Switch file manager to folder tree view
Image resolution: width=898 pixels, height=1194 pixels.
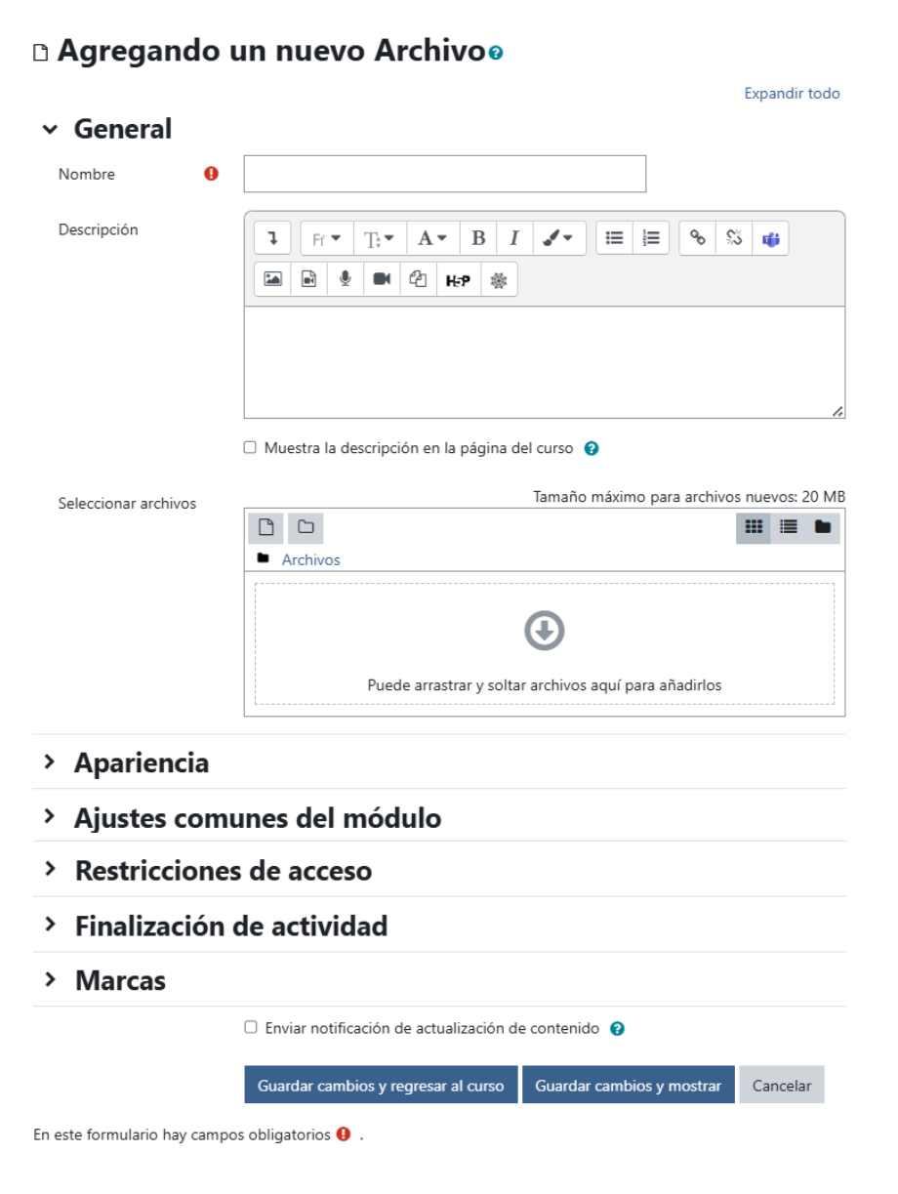823,527
